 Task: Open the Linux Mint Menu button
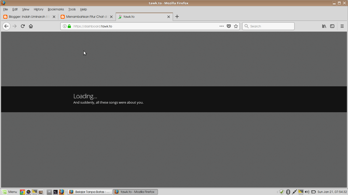point(9,192)
